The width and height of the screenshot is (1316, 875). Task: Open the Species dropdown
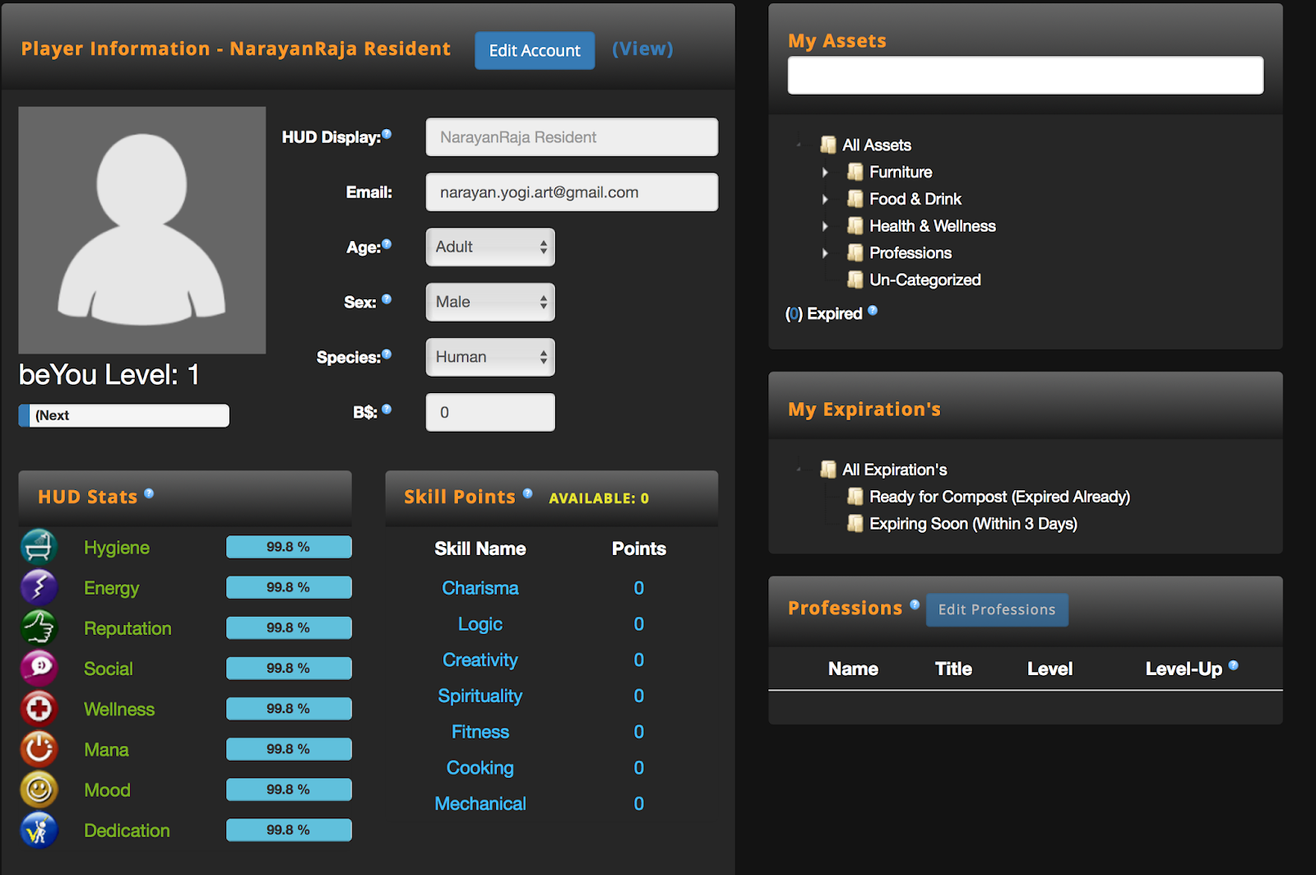[489, 357]
